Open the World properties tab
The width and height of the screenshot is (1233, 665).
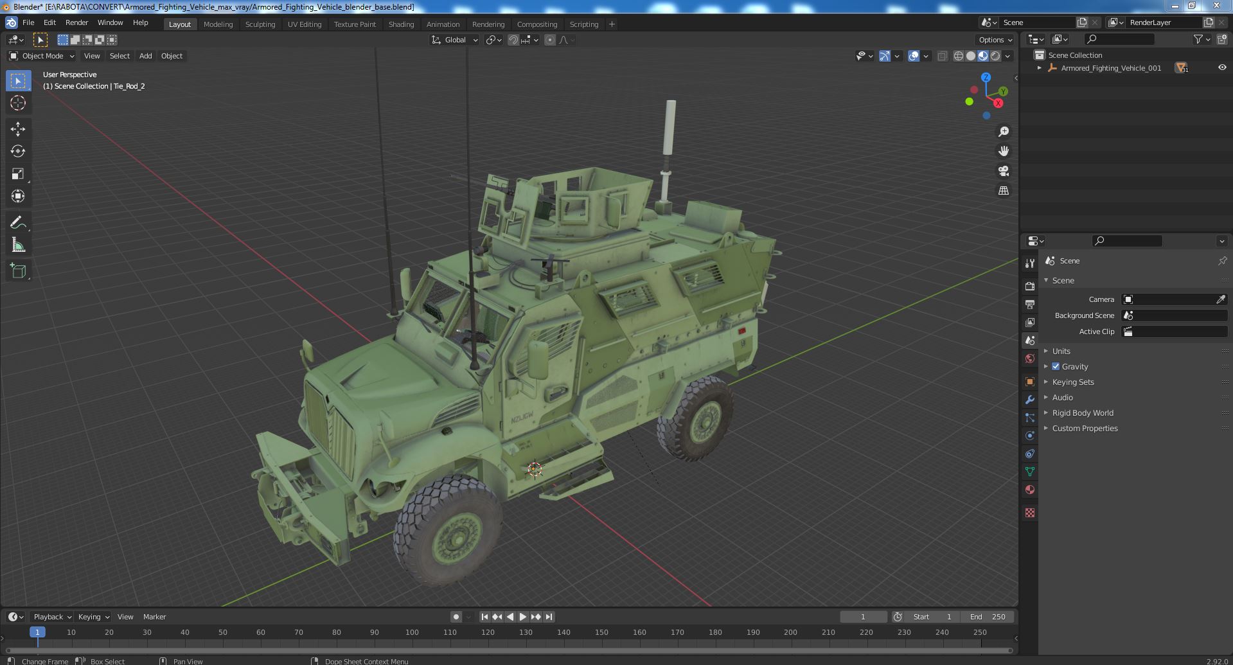click(x=1030, y=359)
